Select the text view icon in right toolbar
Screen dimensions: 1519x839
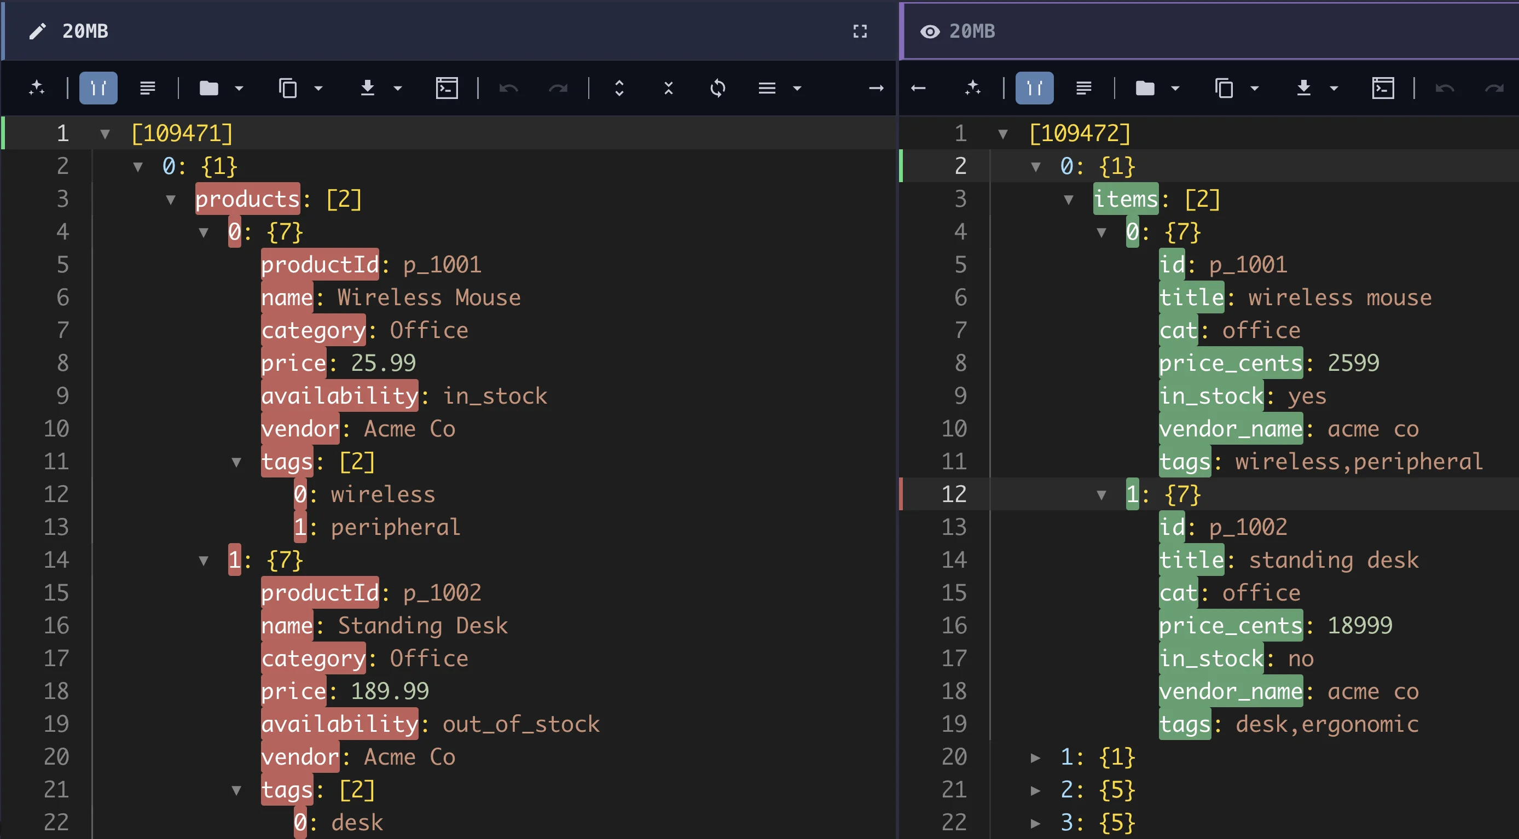pos(1084,89)
